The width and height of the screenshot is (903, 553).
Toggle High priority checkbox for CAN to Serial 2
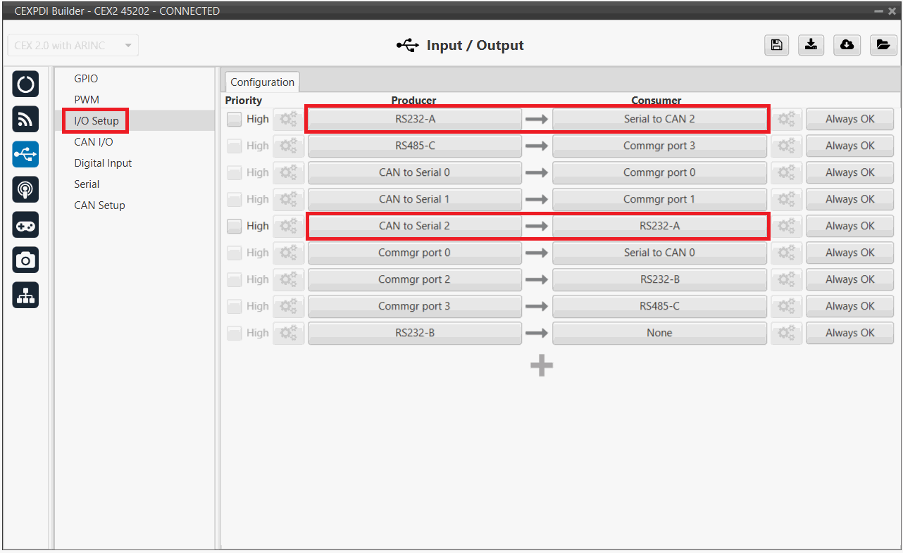[x=235, y=227]
